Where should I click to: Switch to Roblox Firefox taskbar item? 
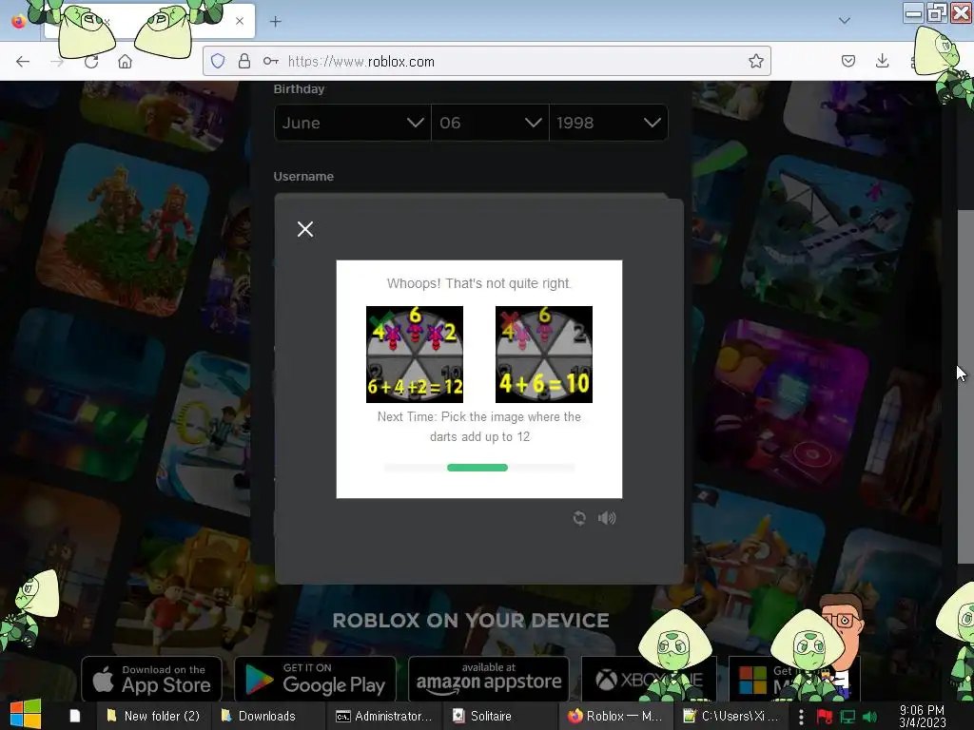[x=615, y=716]
